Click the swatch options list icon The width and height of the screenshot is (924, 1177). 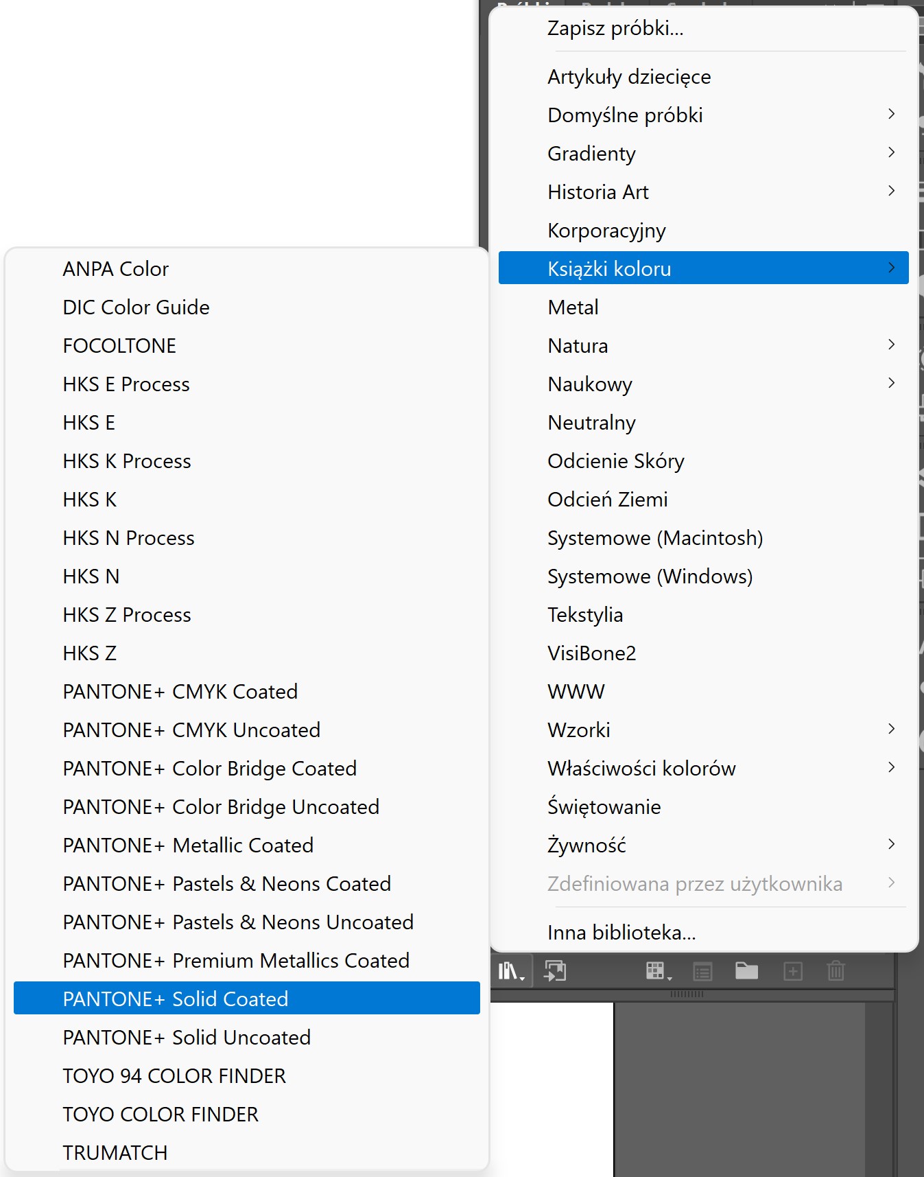click(x=703, y=972)
